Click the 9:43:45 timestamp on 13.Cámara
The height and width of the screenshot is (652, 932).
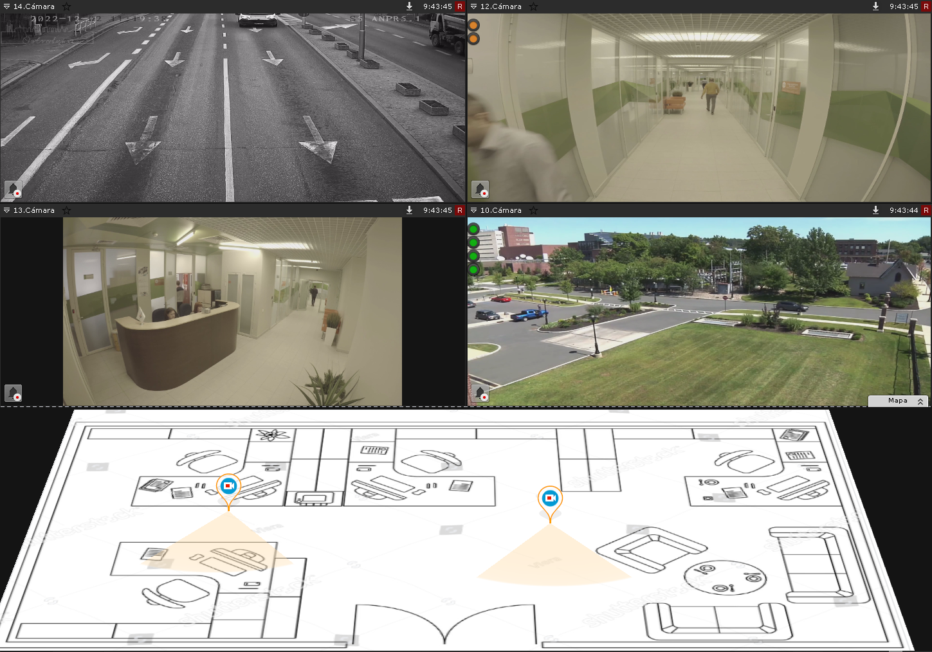[437, 210]
